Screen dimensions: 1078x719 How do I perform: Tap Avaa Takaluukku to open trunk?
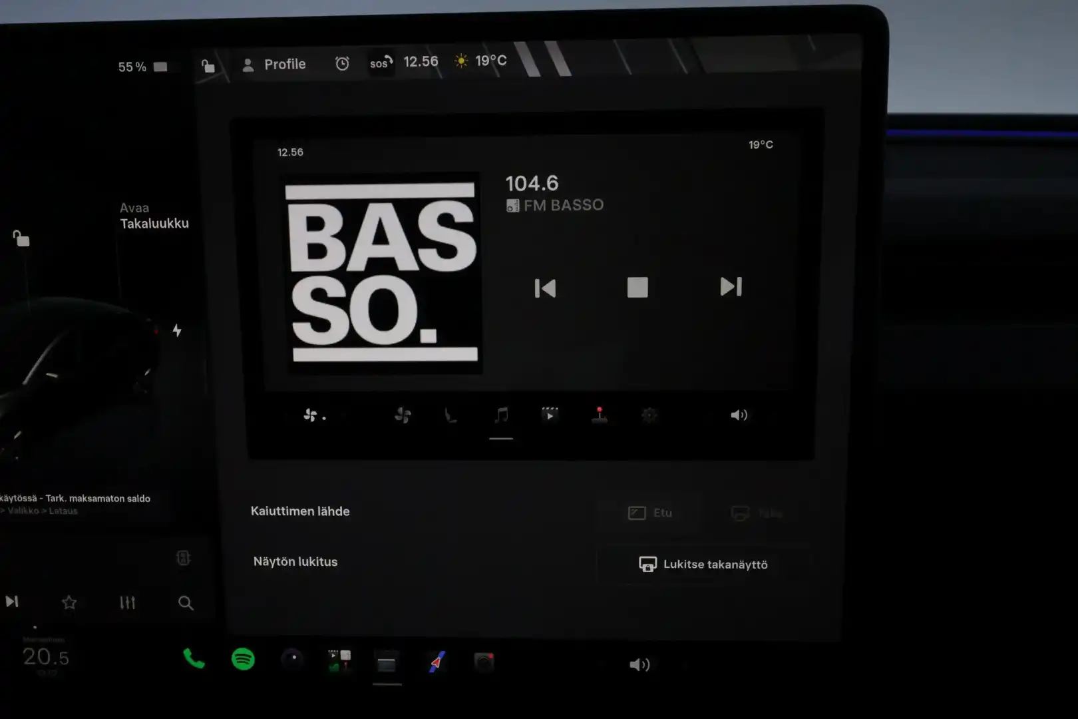click(x=154, y=216)
